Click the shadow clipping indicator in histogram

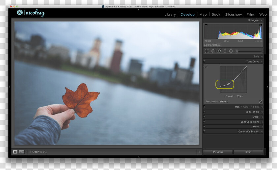click(x=206, y=25)
